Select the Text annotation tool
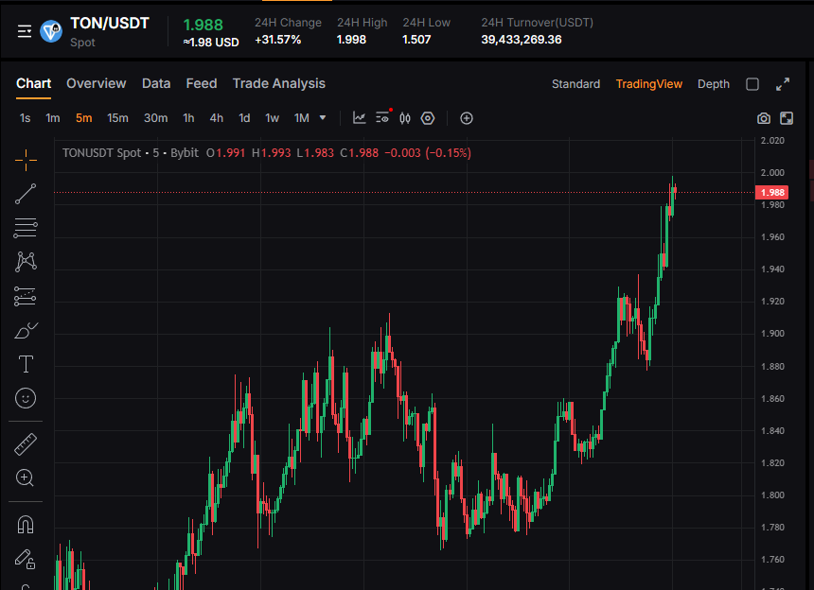 tap(26, 364)
